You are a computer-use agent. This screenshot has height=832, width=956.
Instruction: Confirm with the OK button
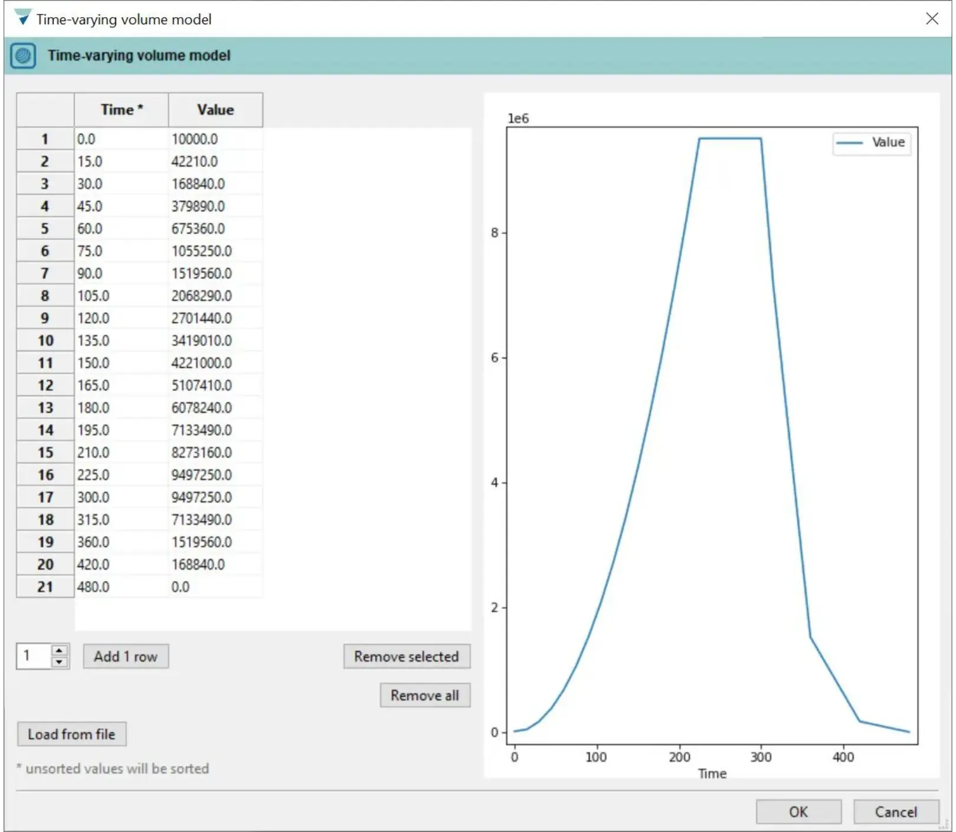pyautogui.click(x=798, y=812)
